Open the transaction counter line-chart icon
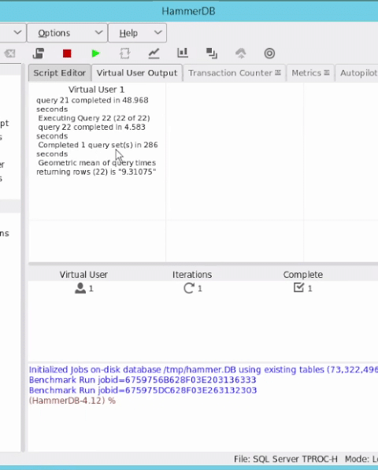The image size is (378, 470). tap(154, 54)
